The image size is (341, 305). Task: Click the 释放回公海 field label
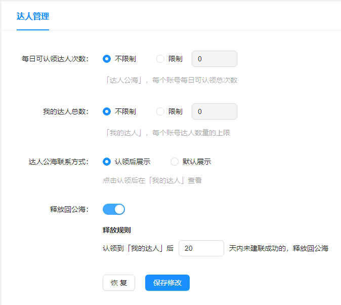pyautogui.click(x=69, y=209)
